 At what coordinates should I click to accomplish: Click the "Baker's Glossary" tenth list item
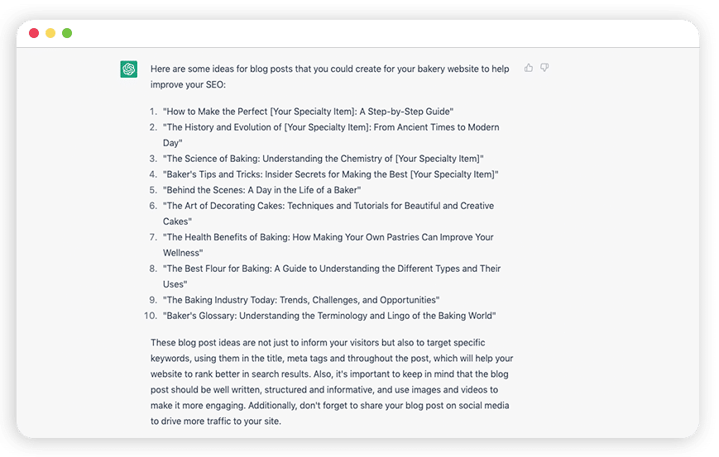[x=329, y=316]
